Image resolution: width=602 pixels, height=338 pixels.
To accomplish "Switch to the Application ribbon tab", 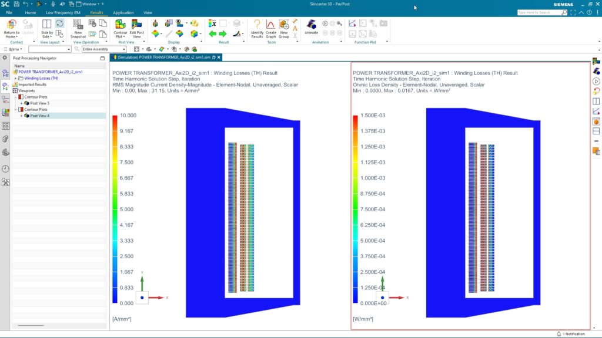I will (x=123, y=12).
